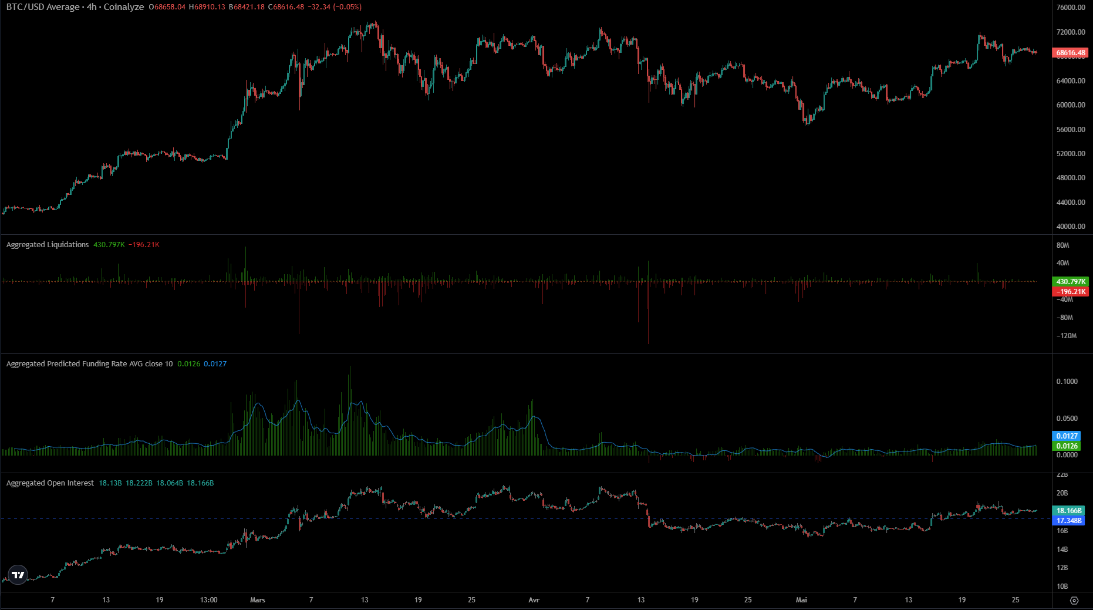The height and width of the screenshot is (610, 1093).
Task: Click the 72000.00 price axis label
Action: coord(1071,32)
